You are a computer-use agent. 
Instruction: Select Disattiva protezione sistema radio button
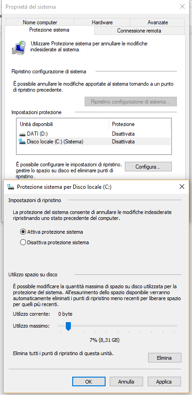coord(23,242)
